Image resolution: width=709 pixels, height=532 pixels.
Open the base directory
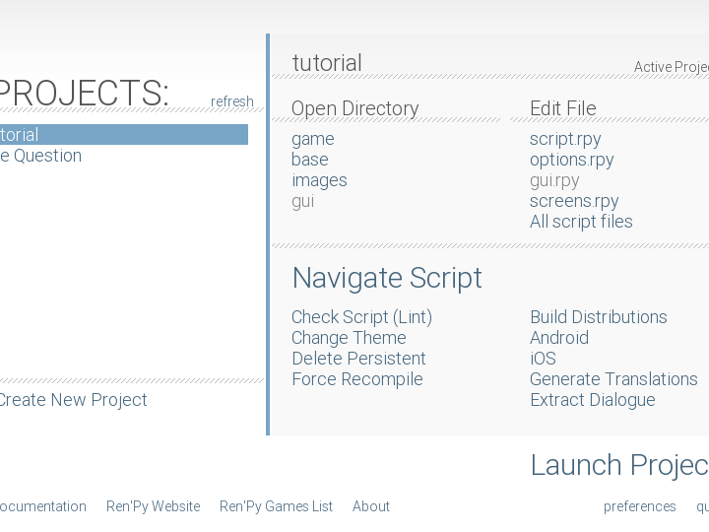309,160
